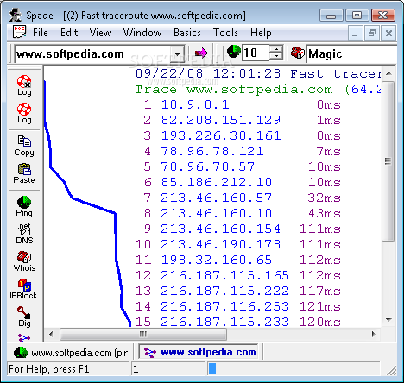Click horizontal scrollbar right arrow
Screen dimensions: 404x383
tap(374, 334)
